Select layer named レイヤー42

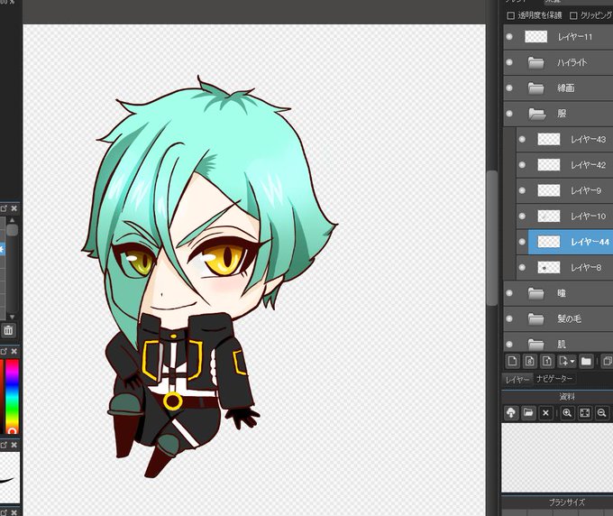(x=588, y=165)
